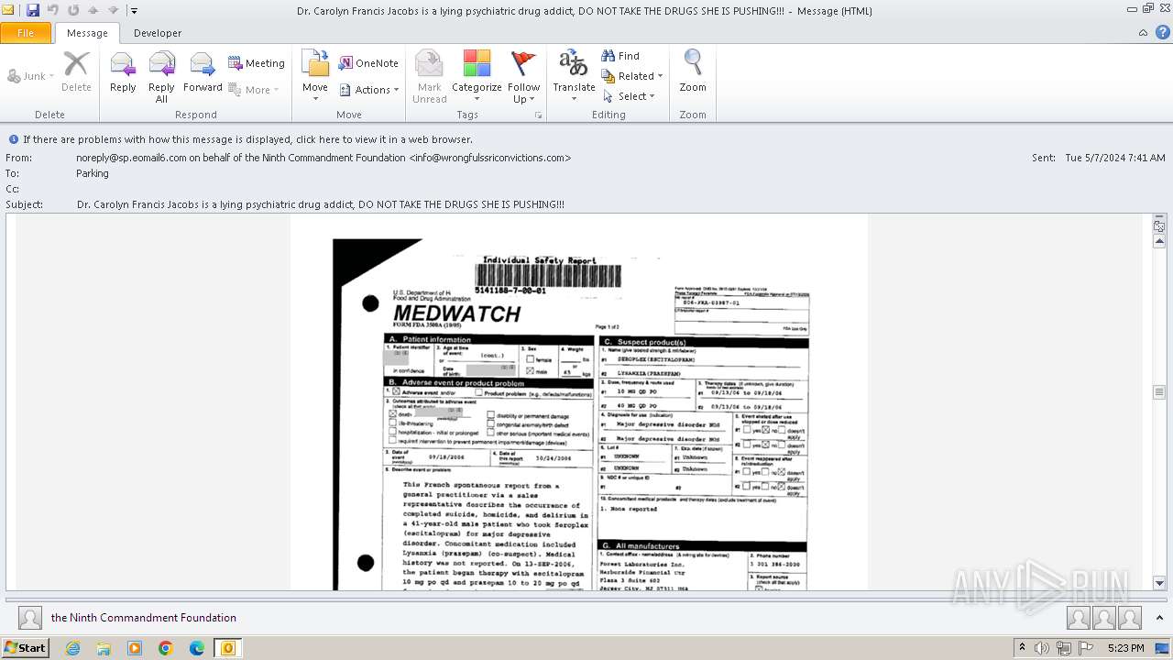The height and width of the screenshot is (660, 1173).
Task: Click message pane scroll up arrow
Action: pyautogui.click(x=1159, y=241)
